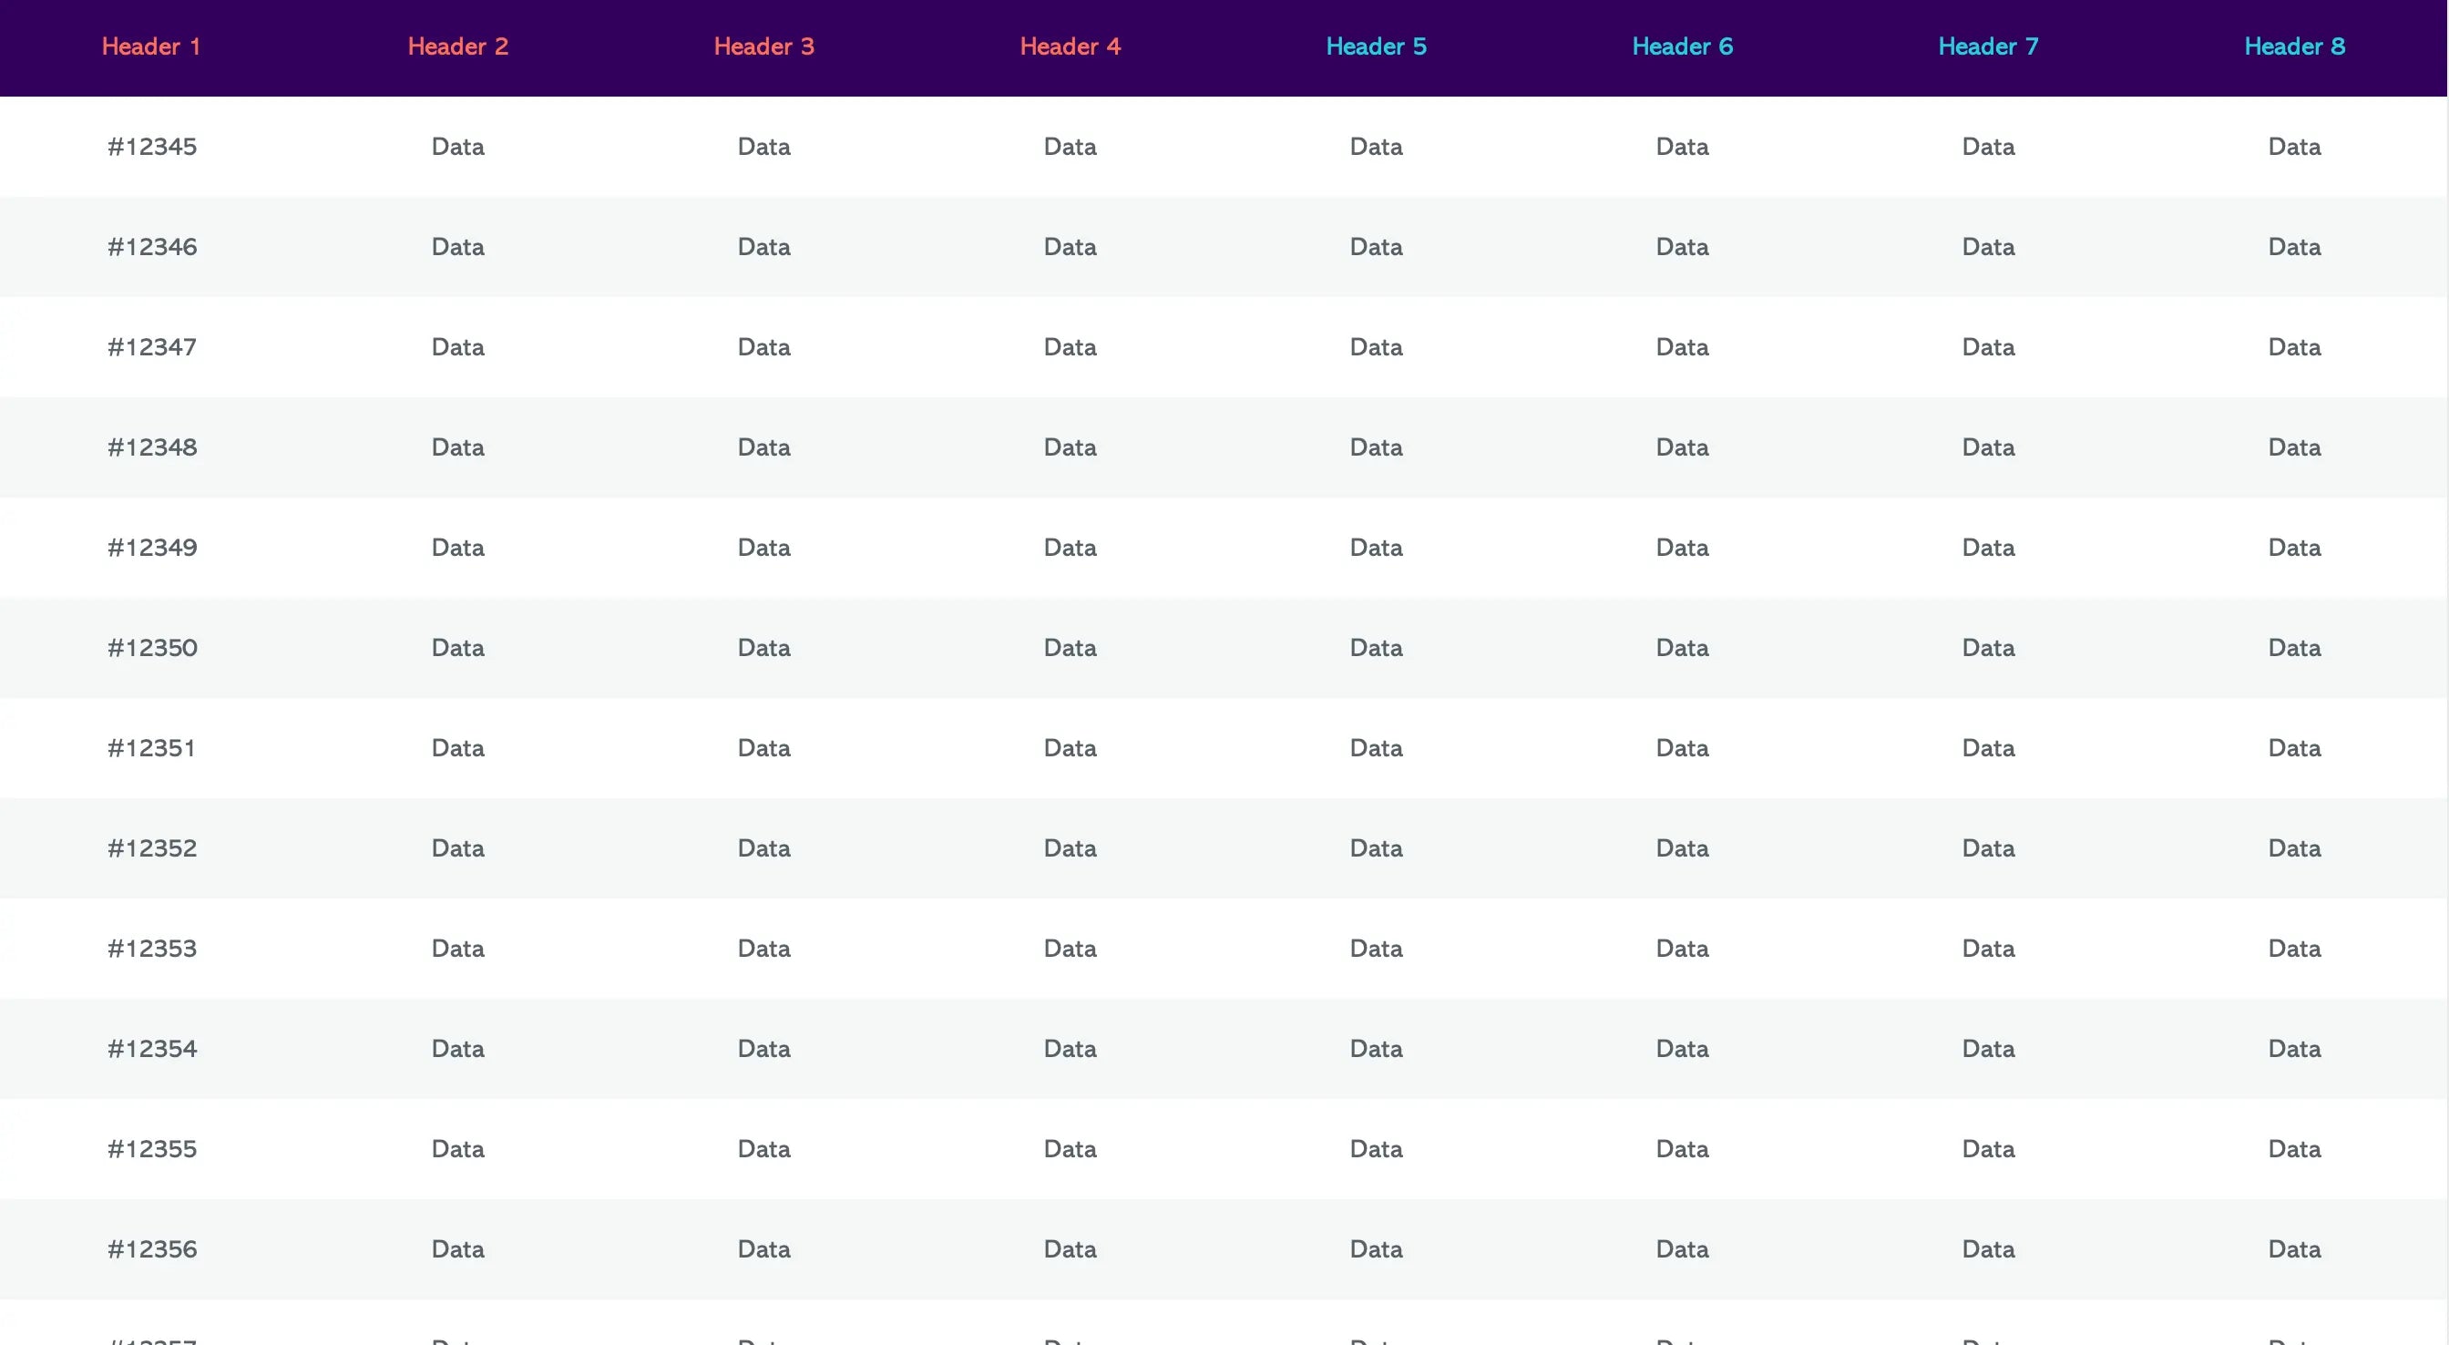
Task: Click the Header 1 column heading
Action: (x=151, y=46)
